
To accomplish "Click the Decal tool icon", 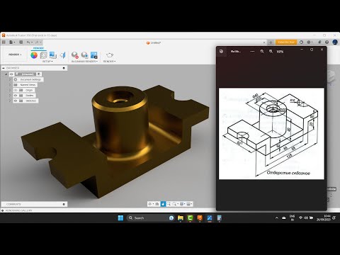I will 53,55.
